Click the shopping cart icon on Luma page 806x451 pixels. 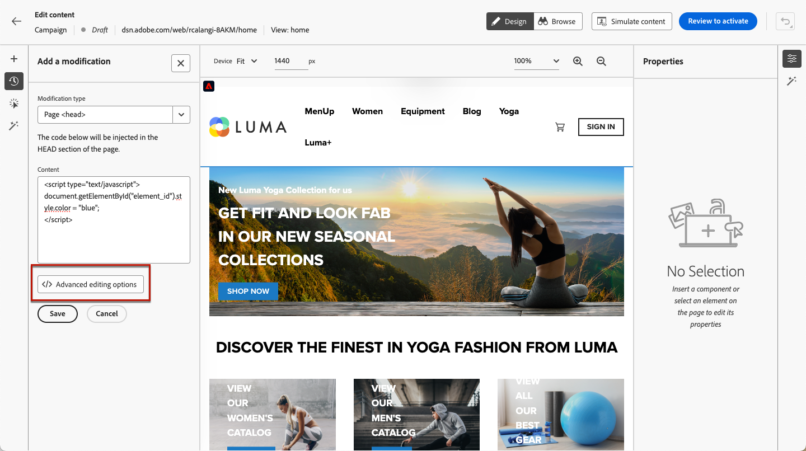560,127
